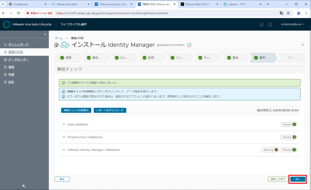Click the hexagon product icon next to globalenvironment
This screenshot has height=190, width=311.
click(189, 45)
